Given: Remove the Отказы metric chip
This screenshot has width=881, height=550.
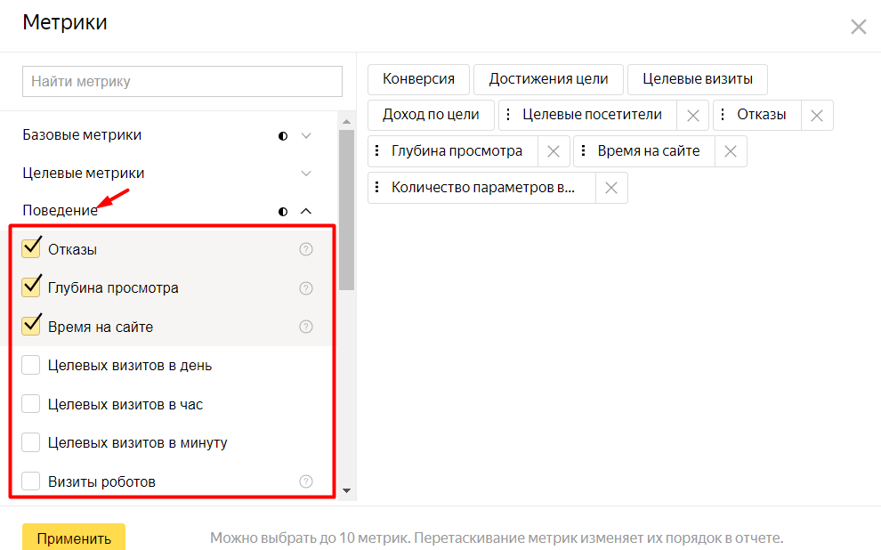Looking at the screenshot, I should pyautogui.click(x=817, y=116).
